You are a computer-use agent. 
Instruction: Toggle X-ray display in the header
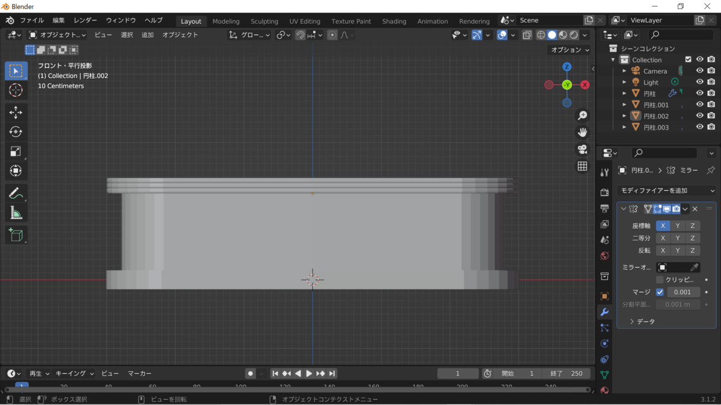pyautogui.click(x=527, y=35)
